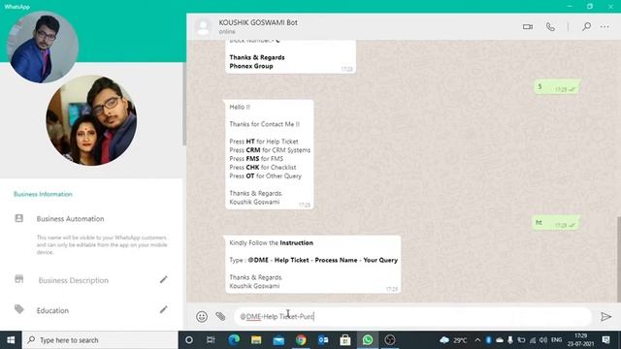This screenshot has width=621, height=349.
Task: Click the Business Automation profile icon
Action: click(x=19, y=218)
